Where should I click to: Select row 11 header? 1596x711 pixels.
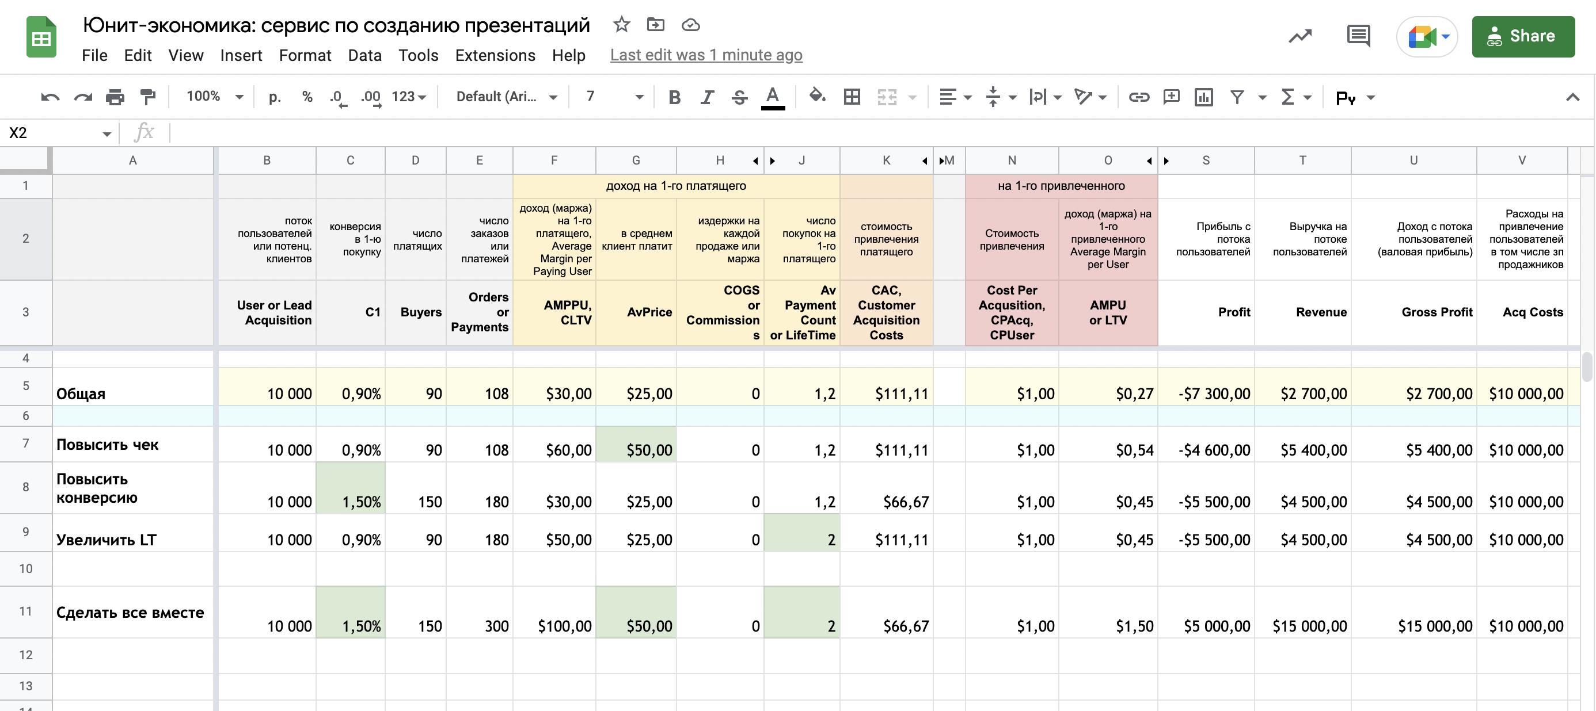coord(25,611)
